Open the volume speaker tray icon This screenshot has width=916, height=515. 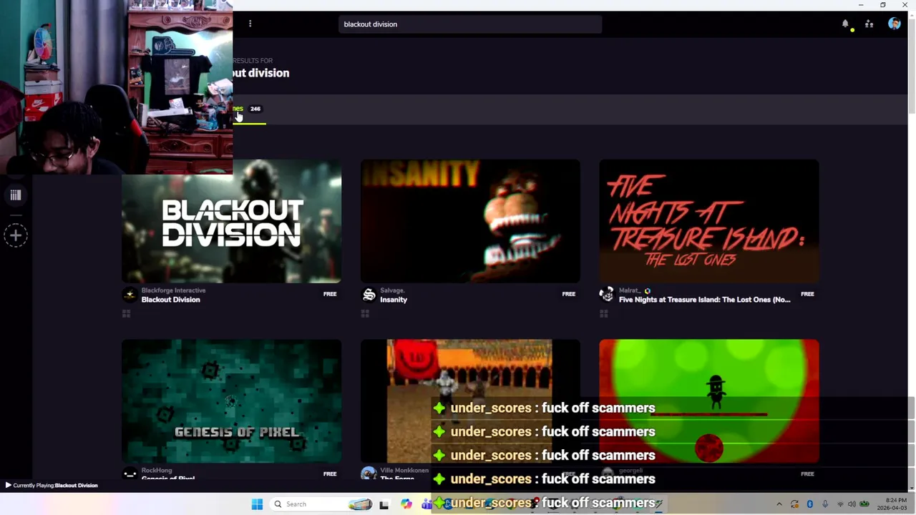pos(852,504)
